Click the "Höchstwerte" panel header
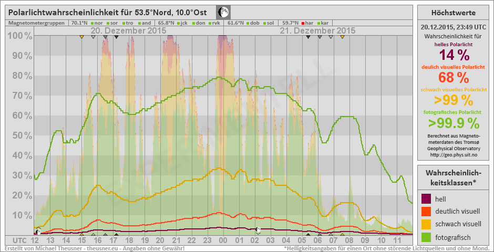Image resolution: width=494 pixels, height=252 pixels. tap(452, 13)
